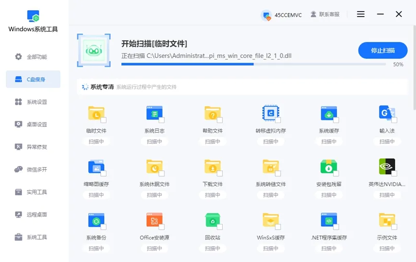The height and width of the screenshot is (262, 416).
Task: Click the 临时文件 folder icon
Action: 96,113
